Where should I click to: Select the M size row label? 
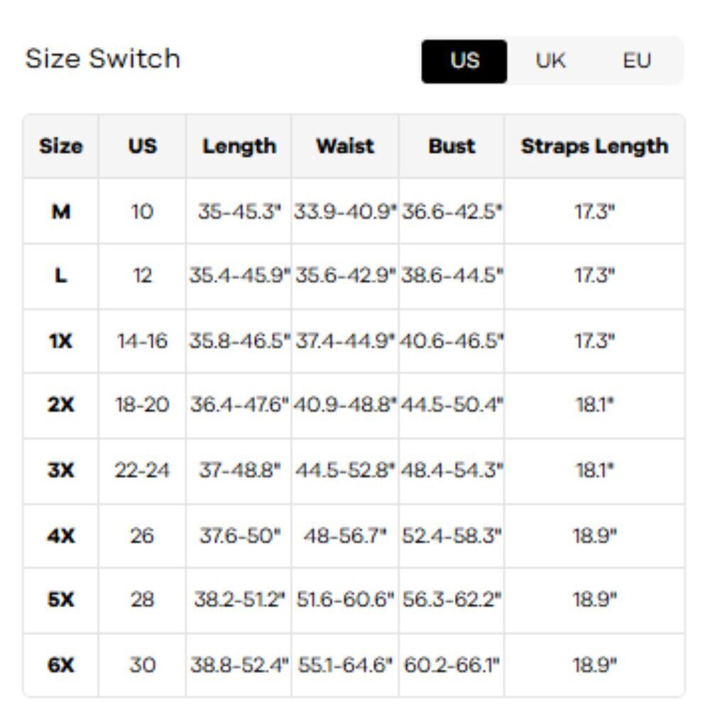pyautogui.click(x=61, y=212)
